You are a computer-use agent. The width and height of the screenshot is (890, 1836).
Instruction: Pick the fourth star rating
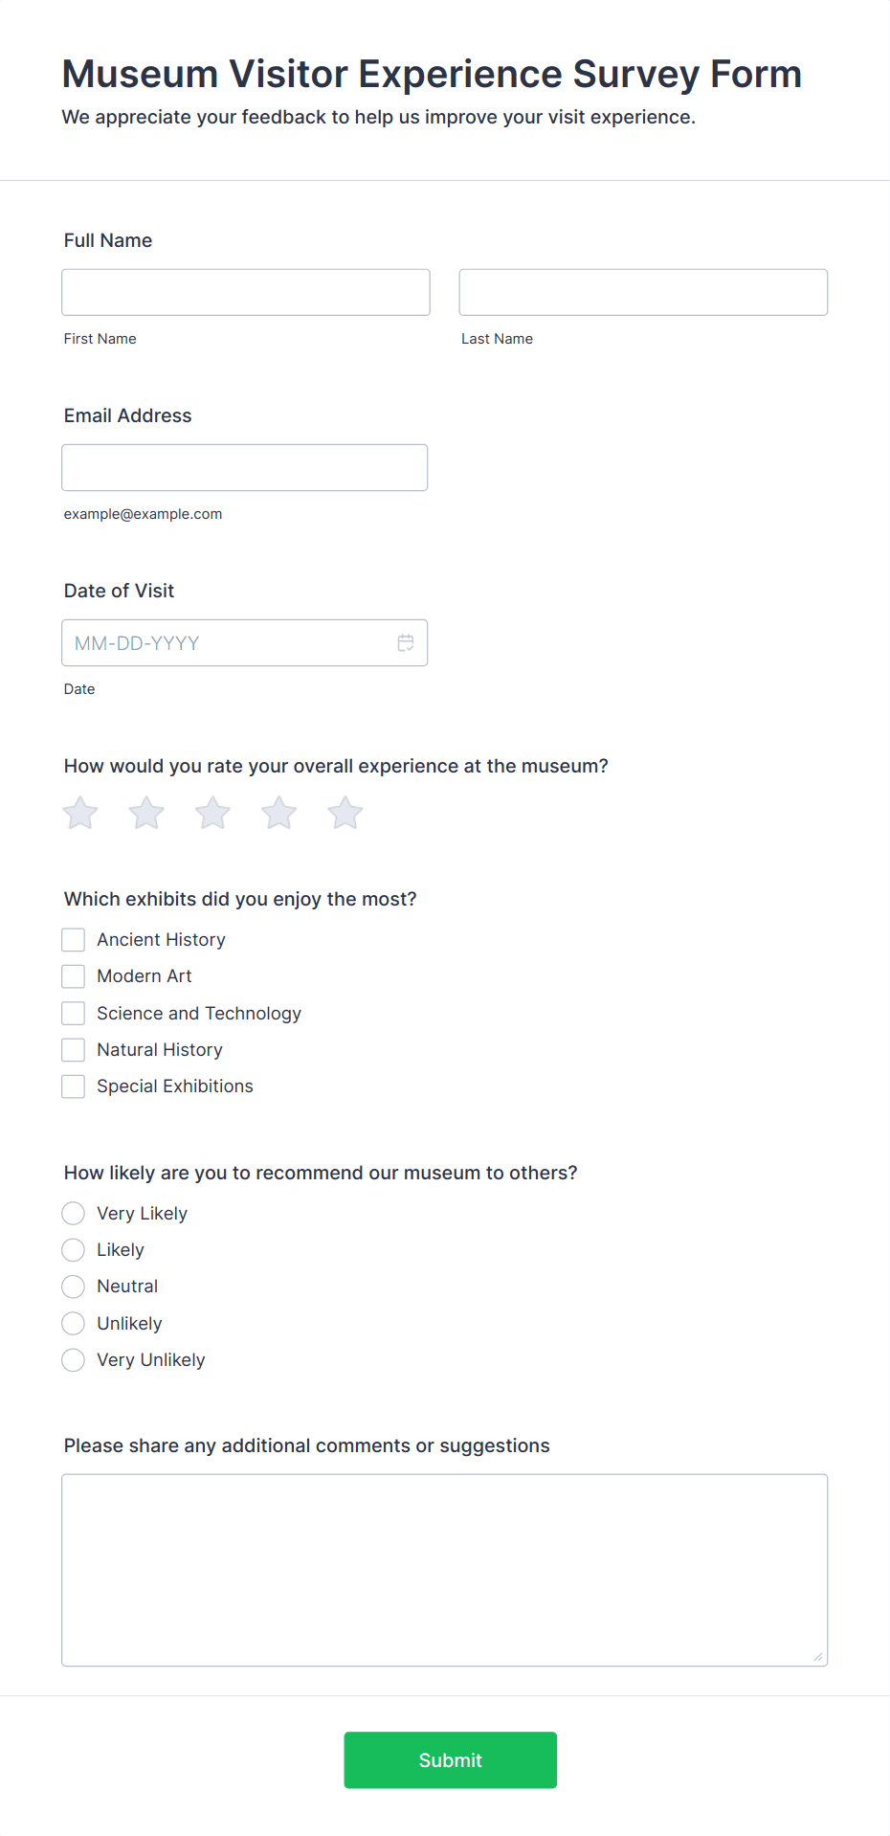[279, 813]
